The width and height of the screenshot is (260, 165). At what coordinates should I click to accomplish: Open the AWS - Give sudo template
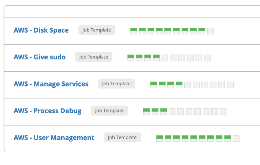(40, 57)
